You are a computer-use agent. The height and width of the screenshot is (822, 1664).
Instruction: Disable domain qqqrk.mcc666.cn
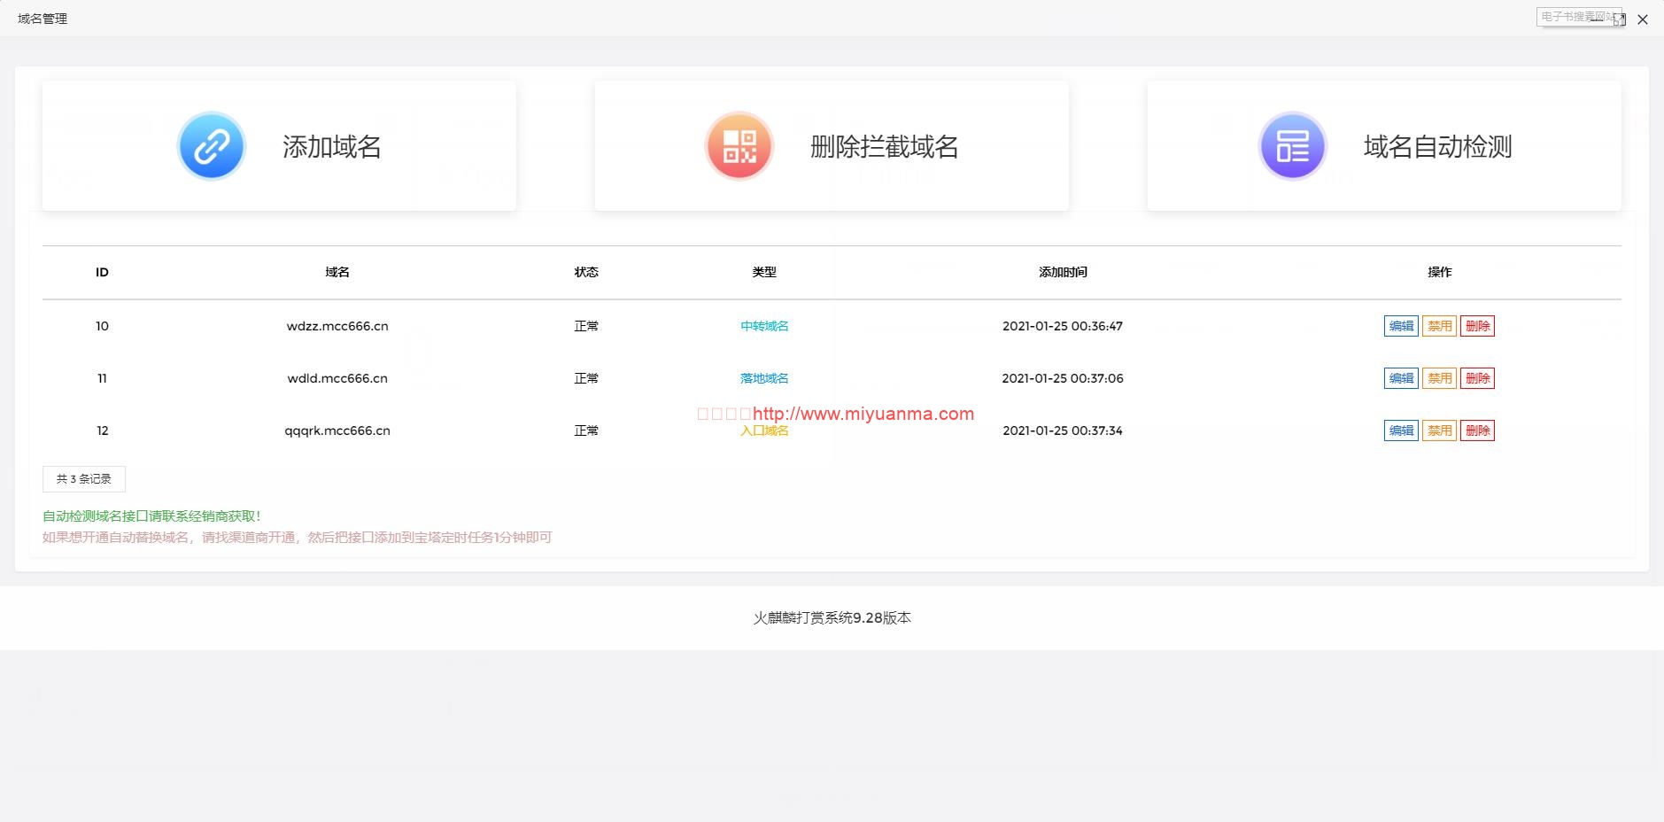(1439, 430)
